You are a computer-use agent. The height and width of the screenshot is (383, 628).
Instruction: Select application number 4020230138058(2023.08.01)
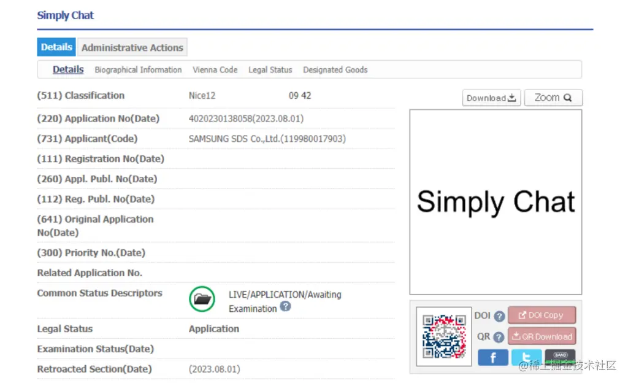point(246,118)
